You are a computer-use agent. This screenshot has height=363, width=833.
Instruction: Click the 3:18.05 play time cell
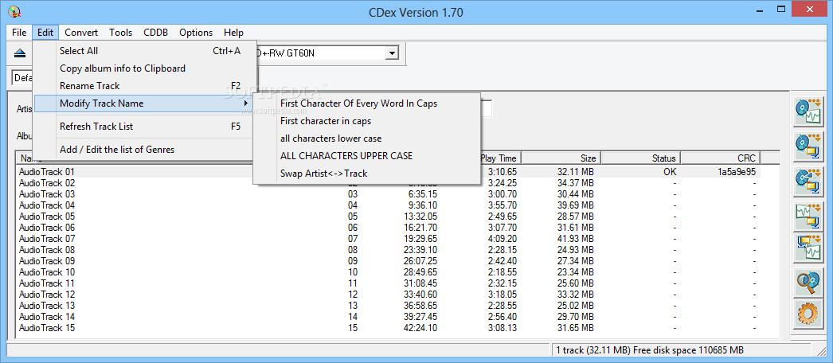click(502, 295)
